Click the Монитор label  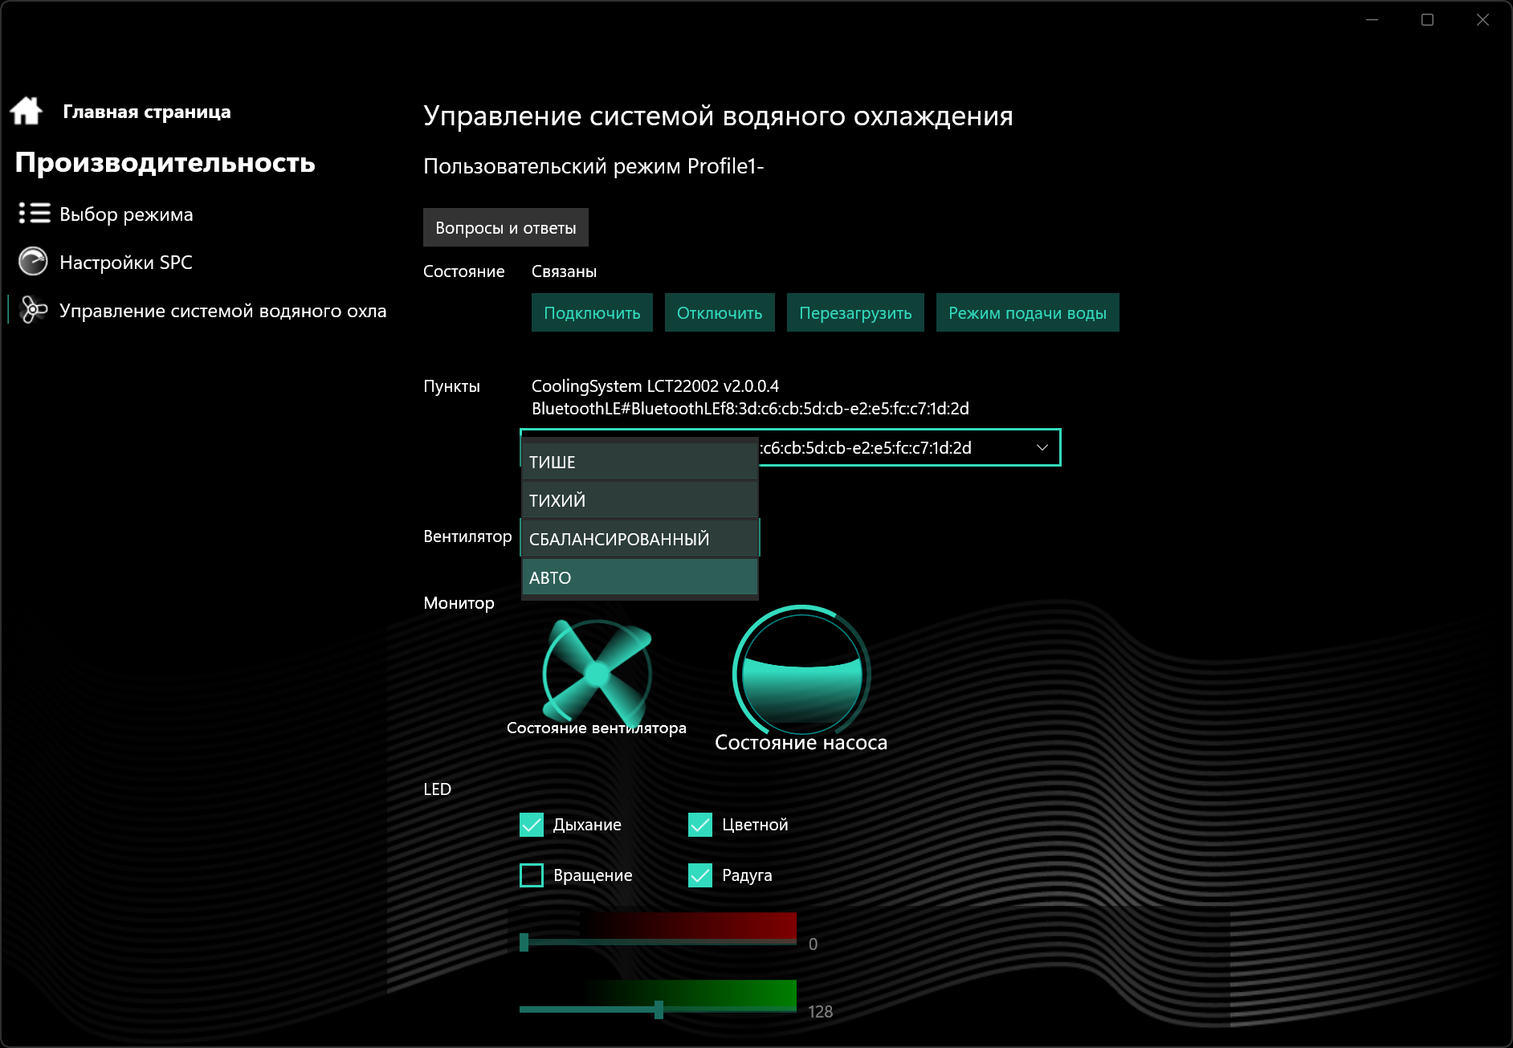click(x=459, y=603)
